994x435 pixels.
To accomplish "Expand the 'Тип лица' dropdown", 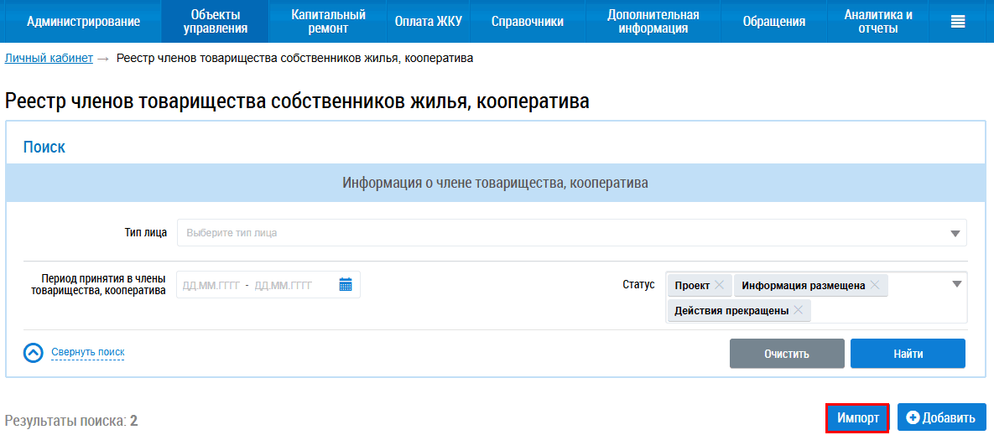I will pyautogui.click(x=955, y=233).
